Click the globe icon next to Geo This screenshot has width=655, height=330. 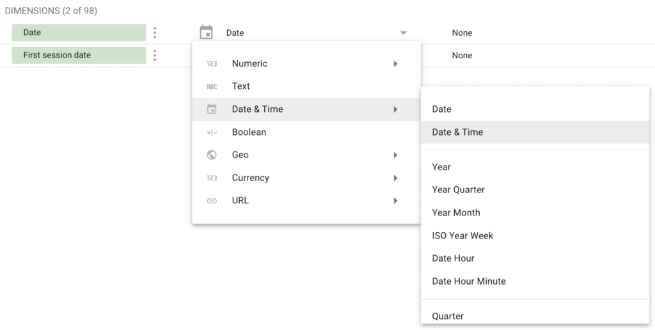212,155
